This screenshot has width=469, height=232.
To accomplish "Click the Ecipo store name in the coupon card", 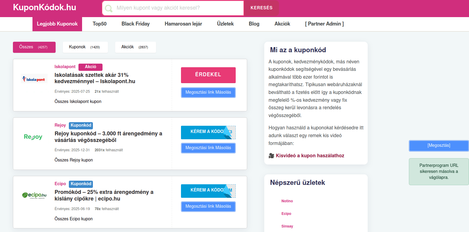I will click(x=60, y=184).
